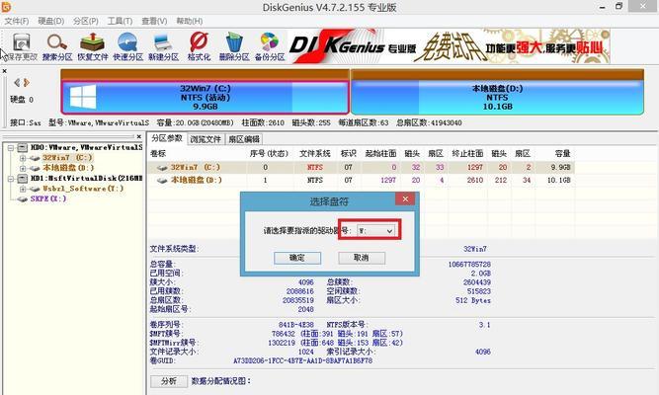
Task: Click the HD1 MsftVirtualDisk icon in tree
Action: [23, 179]
